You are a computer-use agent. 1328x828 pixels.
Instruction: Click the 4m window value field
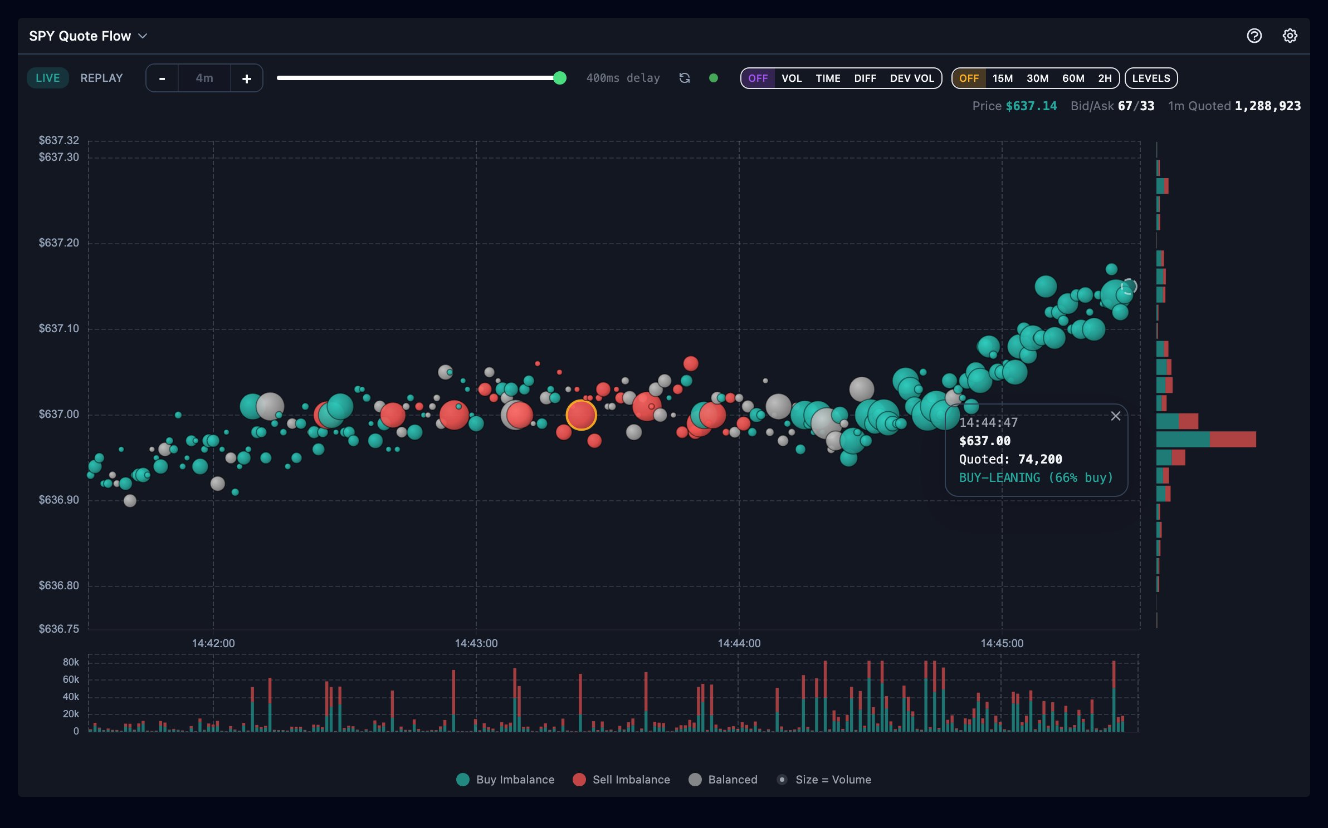(x=204, y=78)
